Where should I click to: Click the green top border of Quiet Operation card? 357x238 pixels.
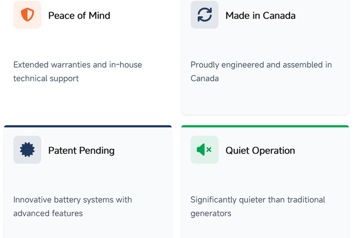click(265, 126)
